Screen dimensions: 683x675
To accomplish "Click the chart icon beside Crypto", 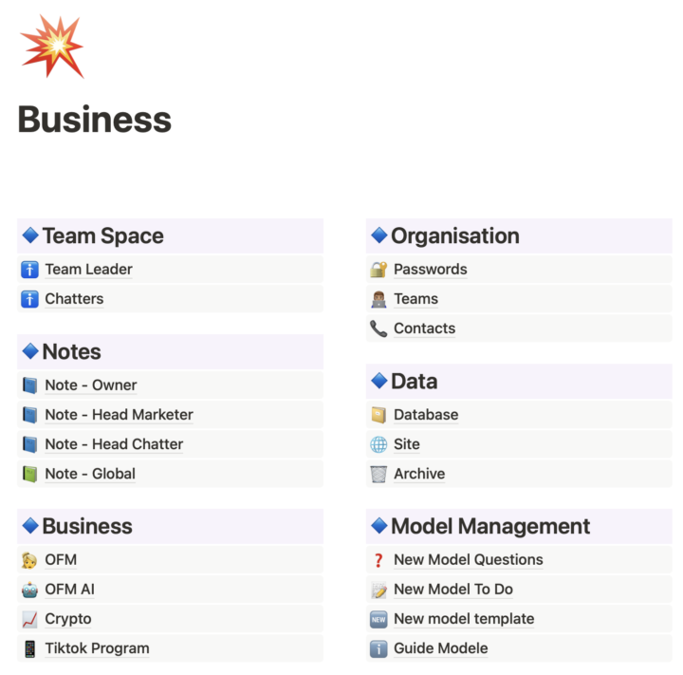I will (x=29, y=619).
